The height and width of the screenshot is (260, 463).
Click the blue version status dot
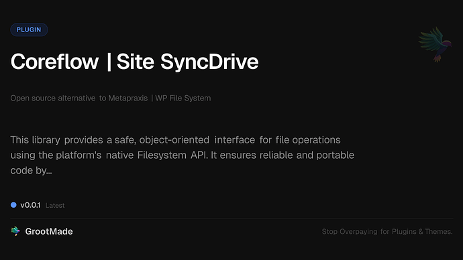pos(13,205)
